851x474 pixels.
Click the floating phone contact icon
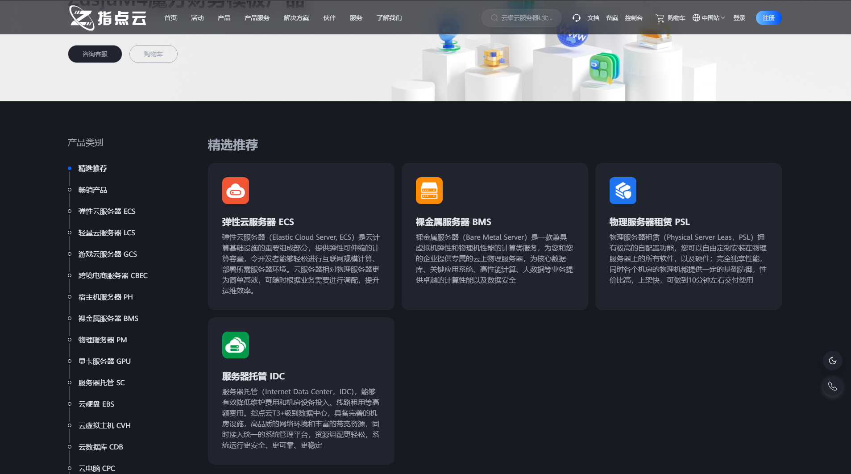click(x=833, y=387)
